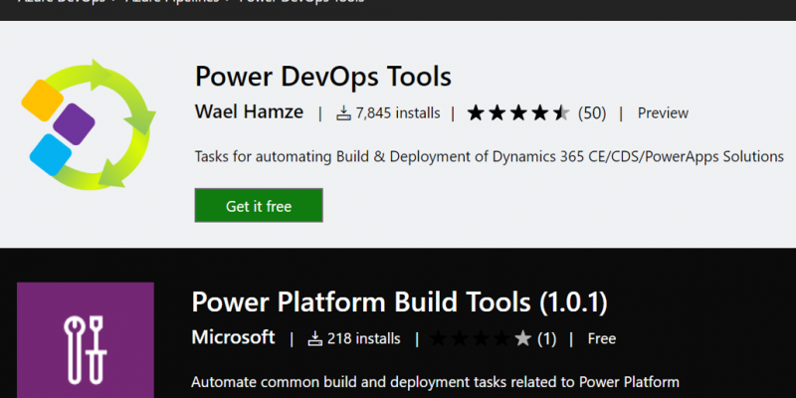Open the Power DevOps Tools title
This screenshot has height=398, width=796.
322,77
